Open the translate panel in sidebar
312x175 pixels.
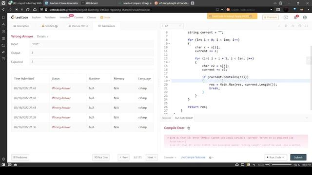click(x=3, y=52)
